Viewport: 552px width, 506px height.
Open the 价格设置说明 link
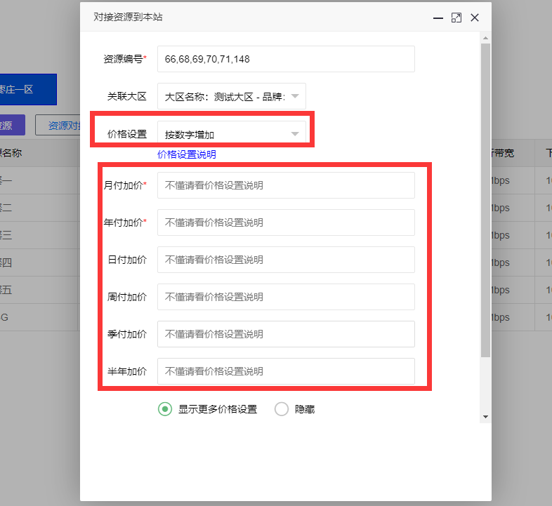(187, 154)
